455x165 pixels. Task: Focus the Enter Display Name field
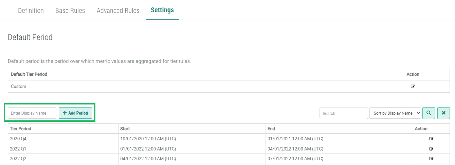32,113
